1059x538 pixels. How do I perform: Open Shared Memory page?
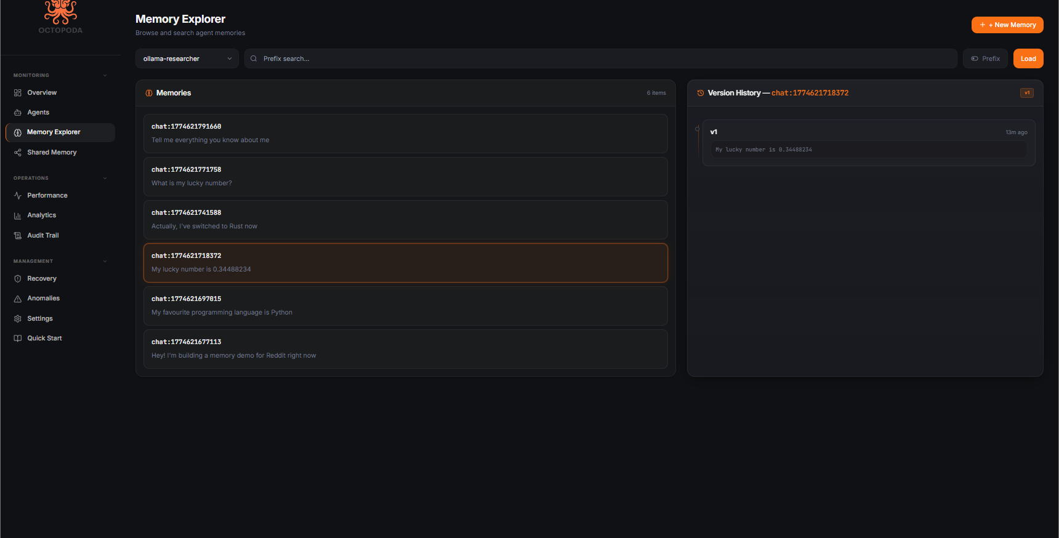(52, 153)
